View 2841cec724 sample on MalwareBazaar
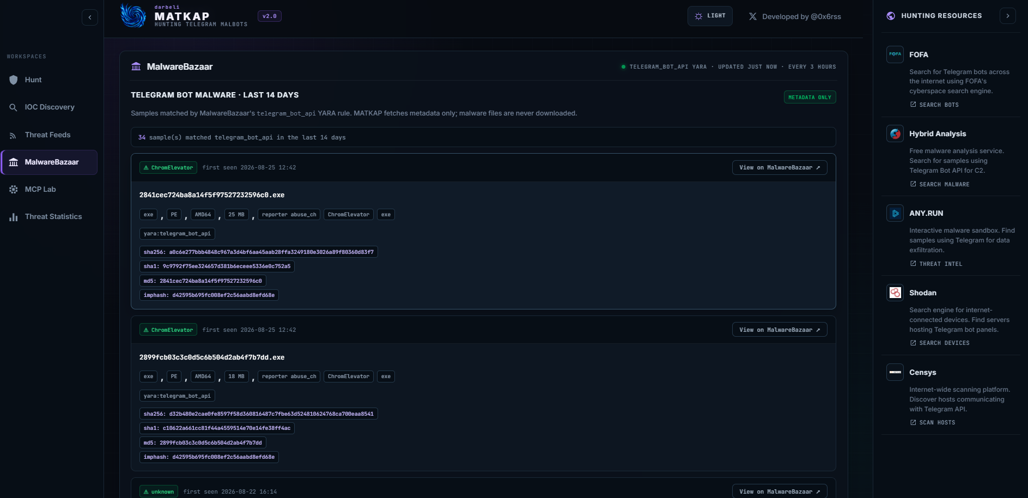The height and width of the screenshot is (498, 1028). [780, 168]
